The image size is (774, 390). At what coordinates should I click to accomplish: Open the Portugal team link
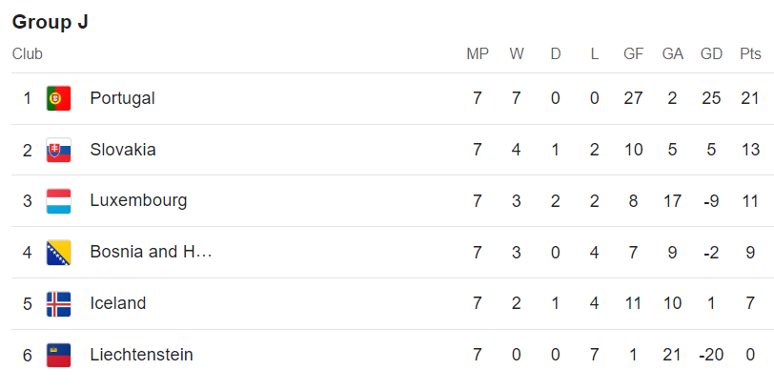point(122,98)
